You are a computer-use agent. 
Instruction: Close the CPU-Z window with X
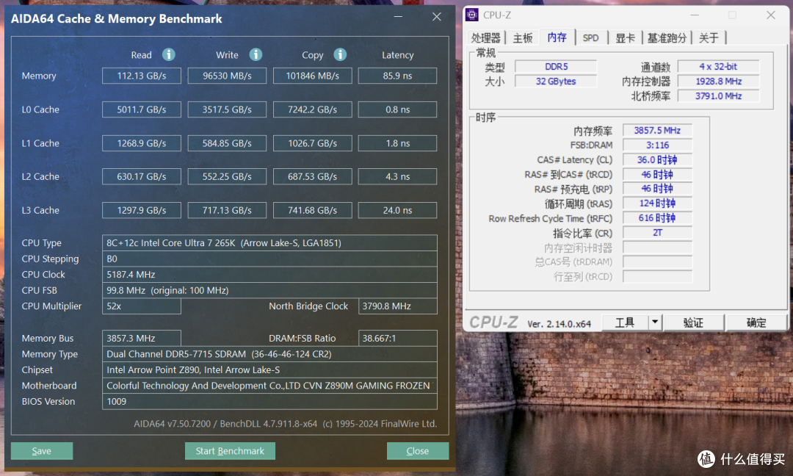tap(771, 15)
